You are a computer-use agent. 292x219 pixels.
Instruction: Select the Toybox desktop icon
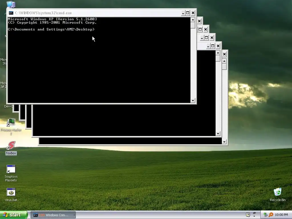pyautogui.click(x=11, y=148)
